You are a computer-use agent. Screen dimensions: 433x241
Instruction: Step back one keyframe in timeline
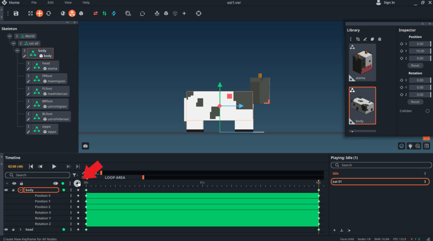pos(40,166)
